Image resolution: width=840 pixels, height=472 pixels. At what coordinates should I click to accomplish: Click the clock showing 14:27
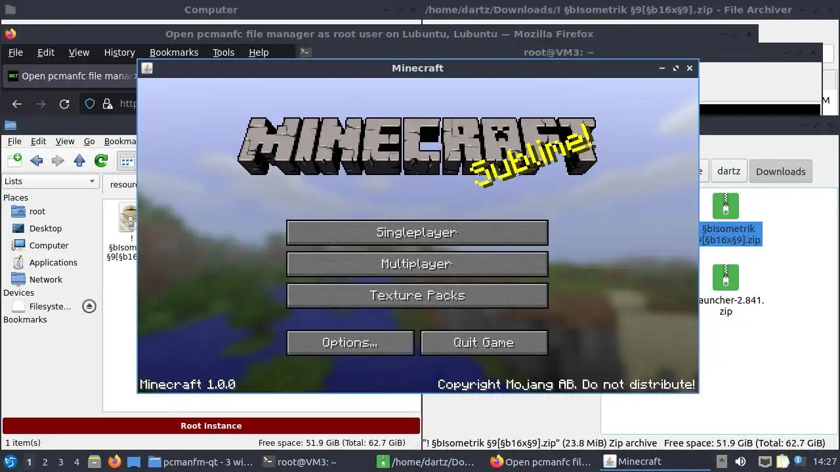pos(826,462)
